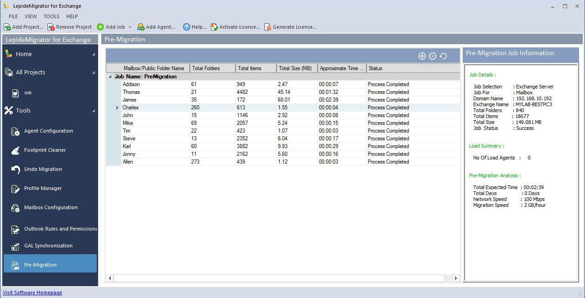Click the Activate License toolbar icon
585x298 pixels.
pos(214,27)
